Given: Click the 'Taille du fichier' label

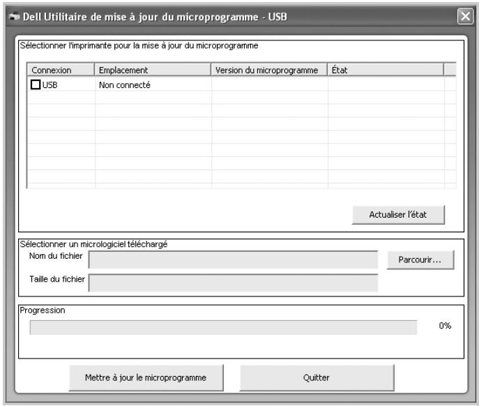Looking at the screenshot, I should tap(57, 279).
